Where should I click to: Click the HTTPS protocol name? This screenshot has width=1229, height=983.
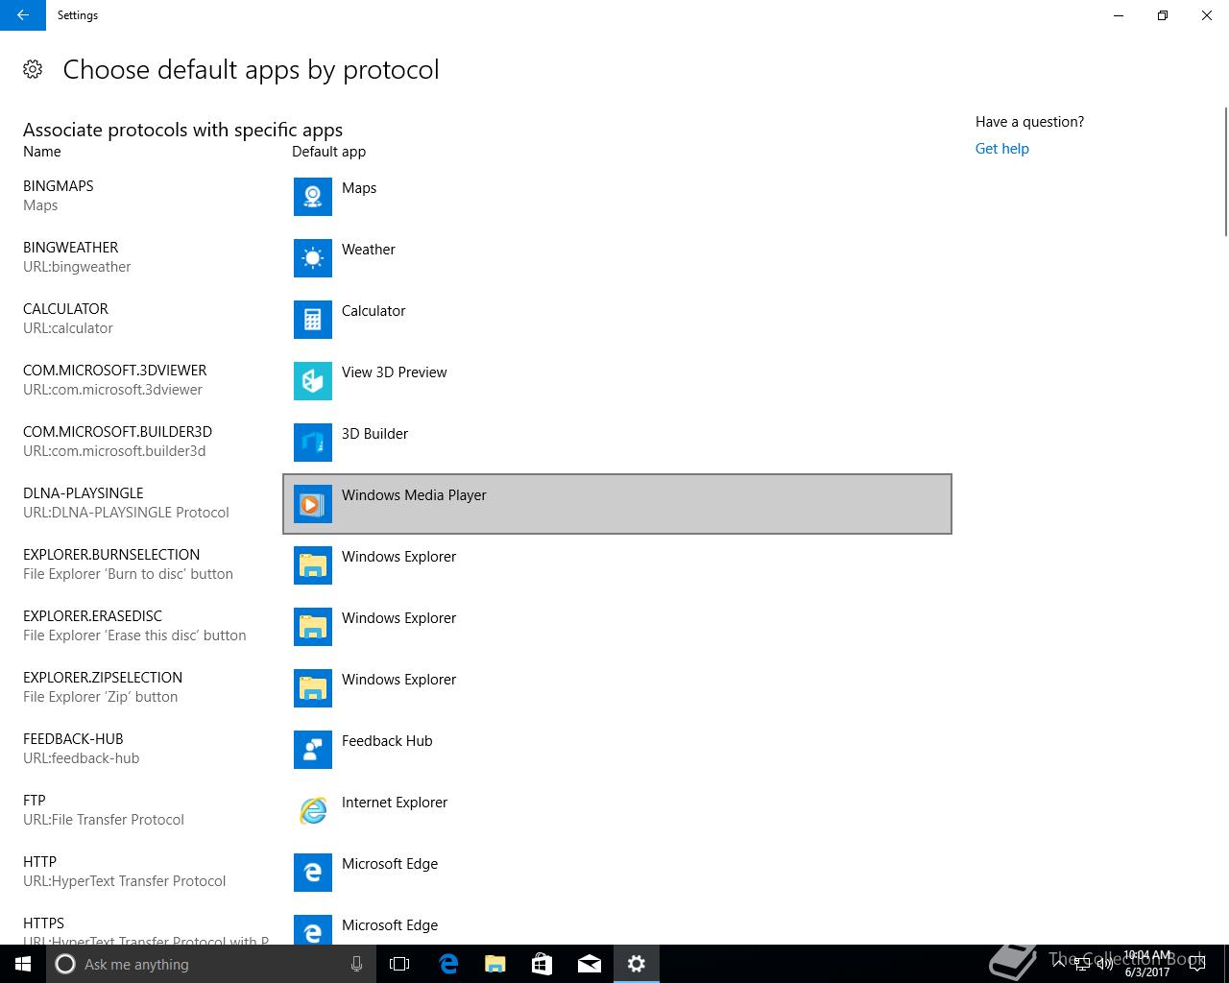point(43,923)
